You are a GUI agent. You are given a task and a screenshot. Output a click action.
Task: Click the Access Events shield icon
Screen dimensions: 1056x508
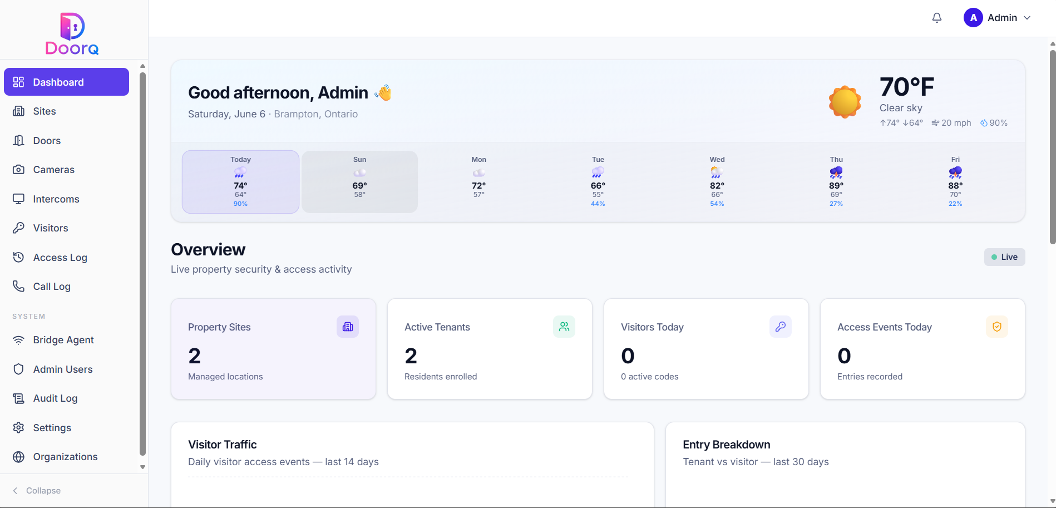point(997,327)
